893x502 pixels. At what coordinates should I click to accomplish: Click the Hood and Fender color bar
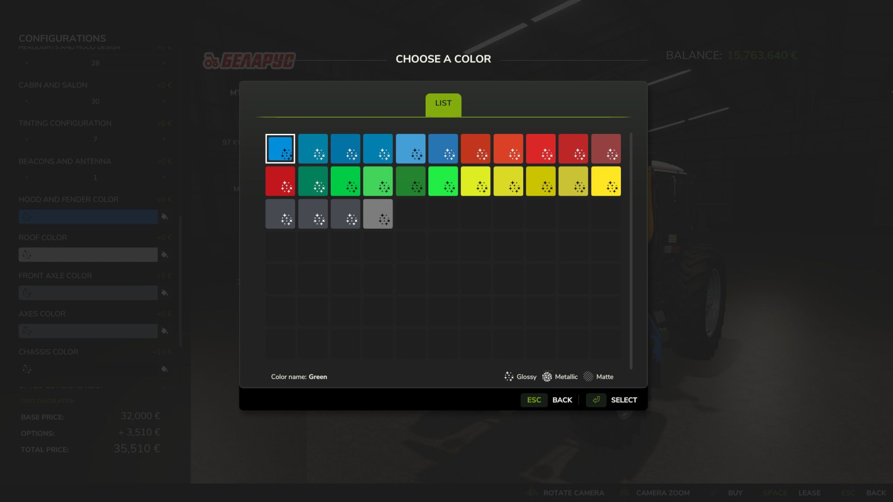coord(88,217)
